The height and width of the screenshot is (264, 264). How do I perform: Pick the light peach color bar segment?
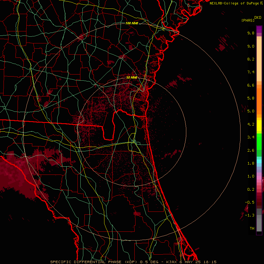259,60
